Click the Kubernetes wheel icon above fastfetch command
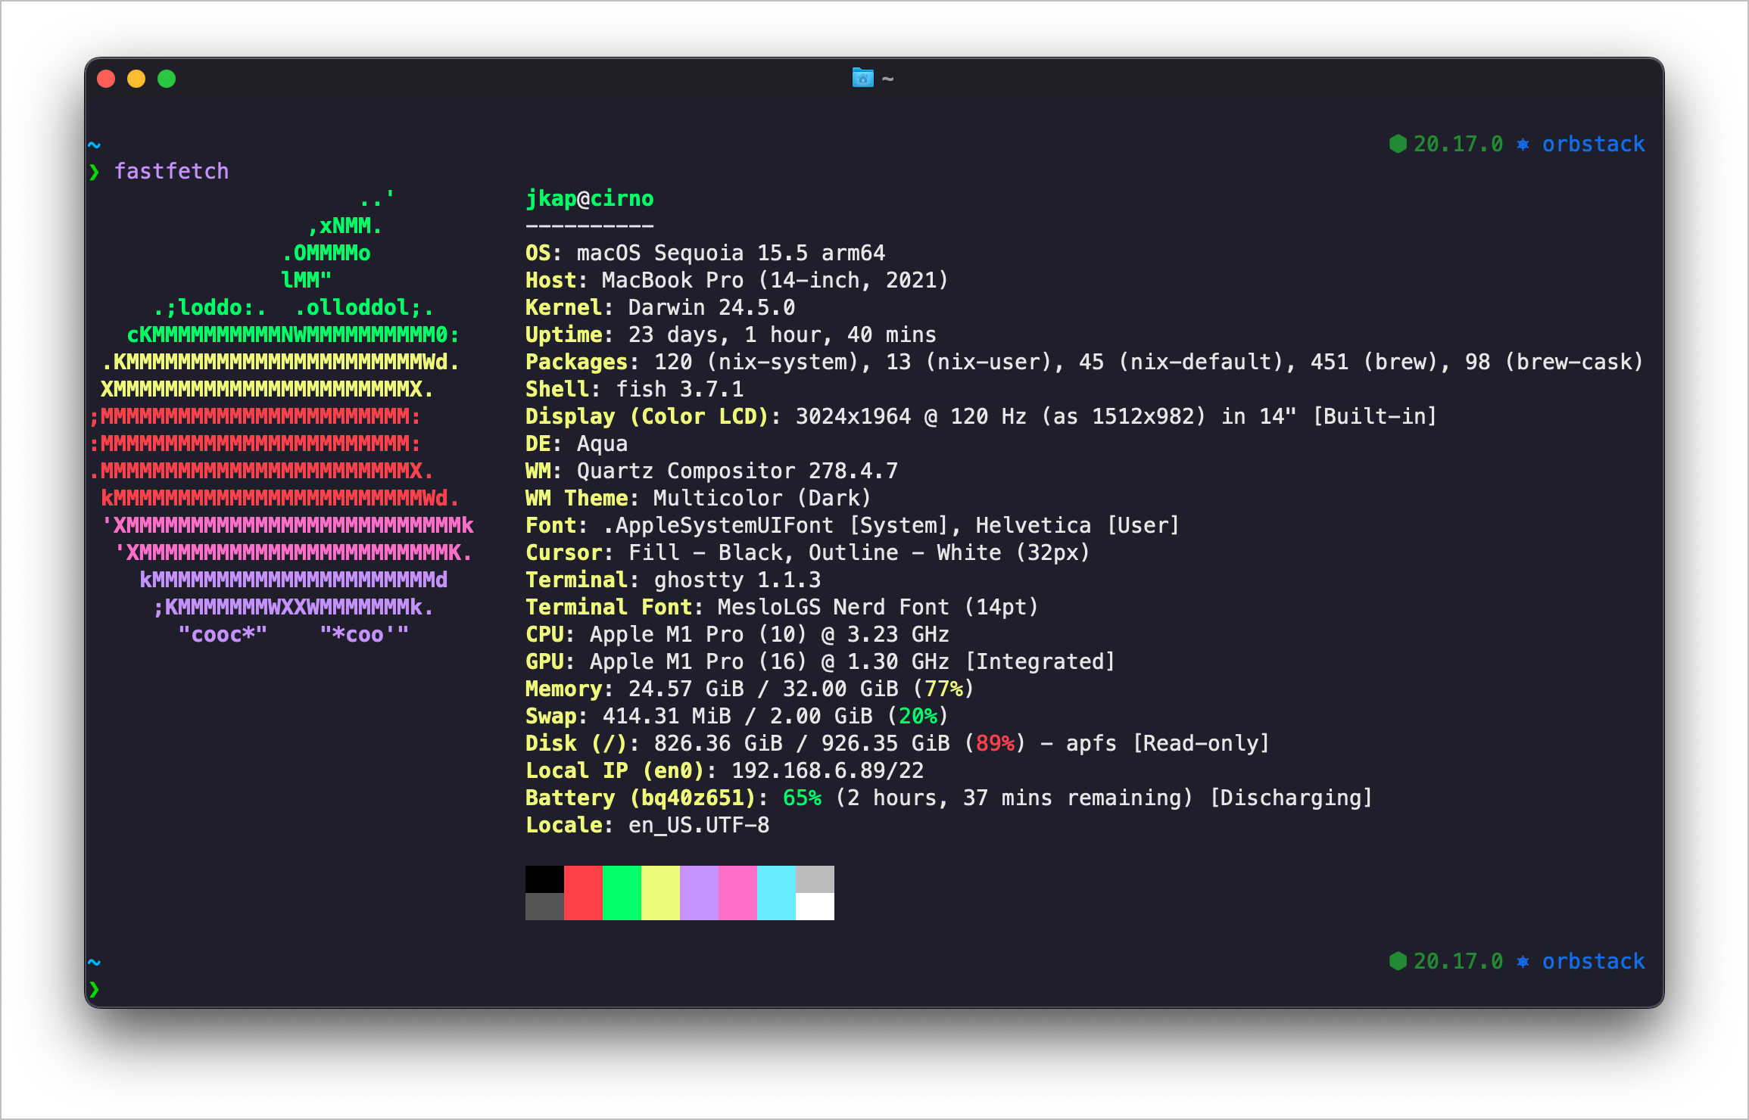 tap(1523, 145)
